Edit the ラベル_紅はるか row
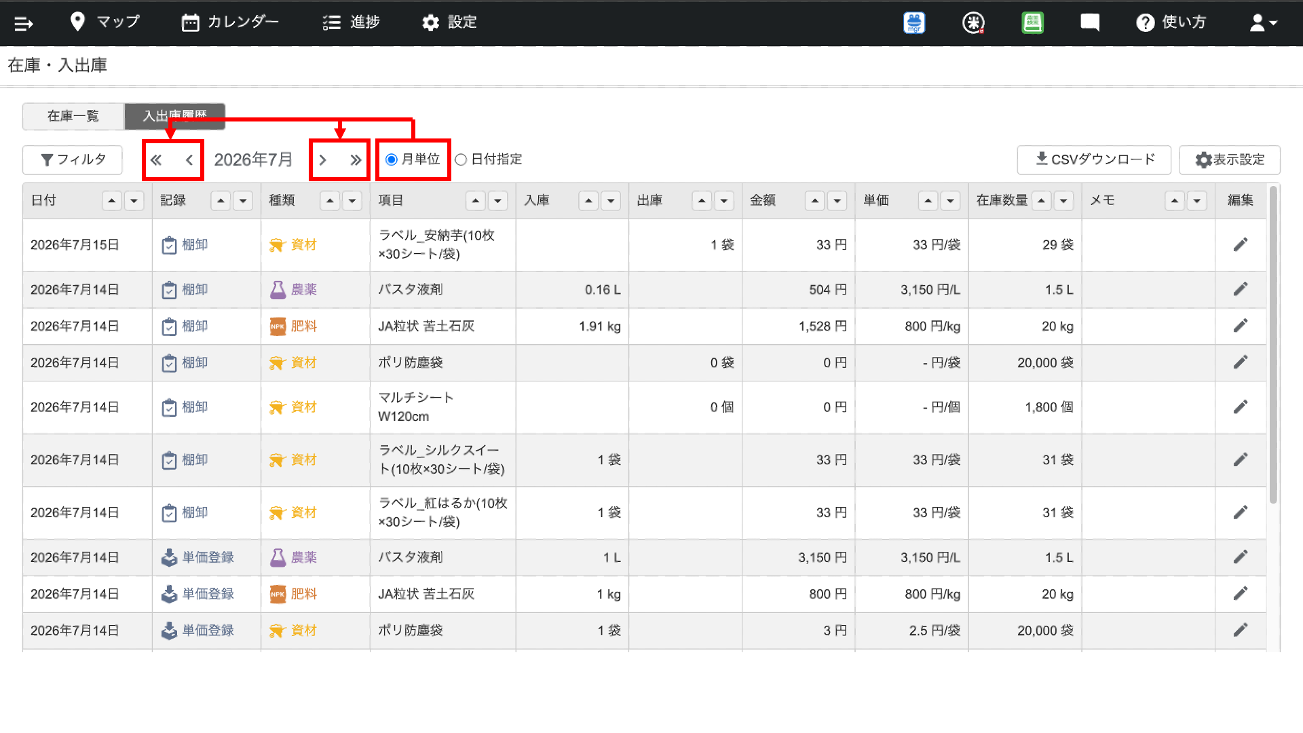This screenshot has height=733, width=1303. tap(1241, 512)
